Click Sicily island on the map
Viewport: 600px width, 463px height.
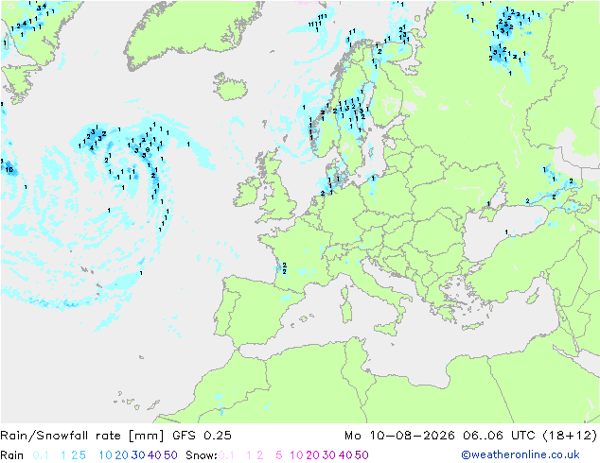(387, 328)
